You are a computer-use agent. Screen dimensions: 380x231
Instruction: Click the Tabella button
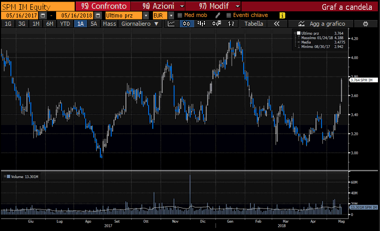[x=254, y=24]
